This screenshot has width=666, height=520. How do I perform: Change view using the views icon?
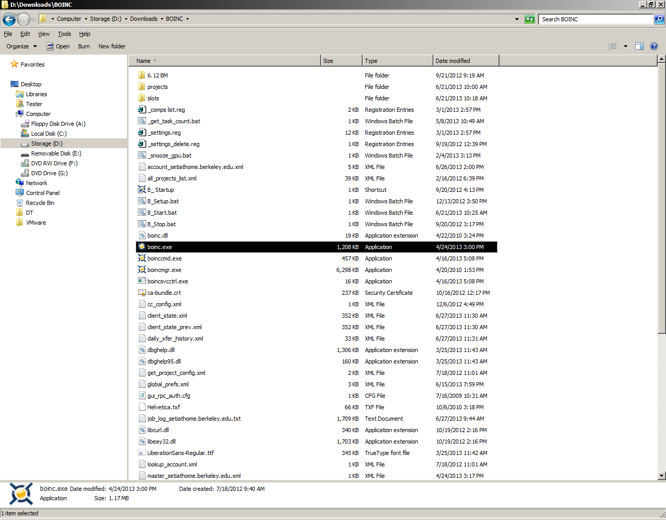pos(613,46)
